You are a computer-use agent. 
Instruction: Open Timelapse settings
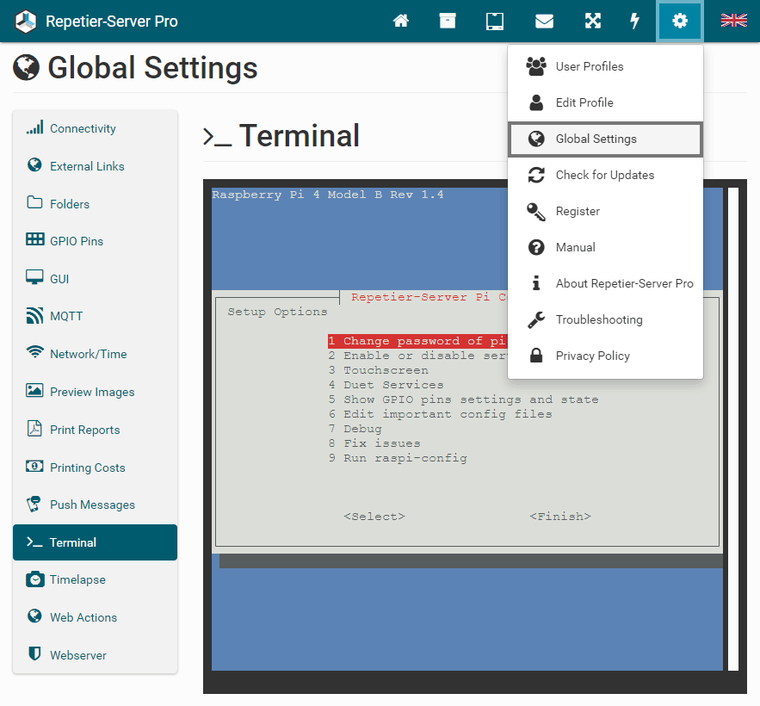[95, 579]
